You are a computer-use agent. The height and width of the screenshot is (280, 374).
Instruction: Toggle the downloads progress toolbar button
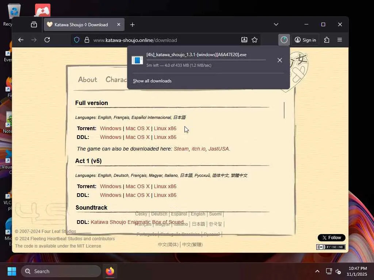(x=284, y=40)
